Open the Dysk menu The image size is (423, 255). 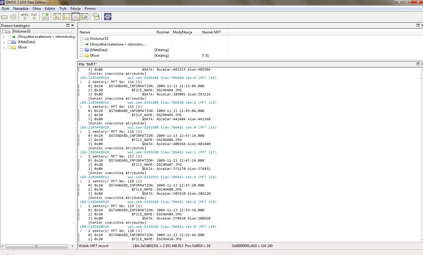(6, 9)
